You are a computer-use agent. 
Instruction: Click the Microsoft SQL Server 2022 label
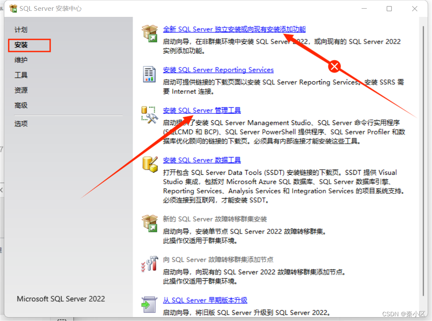click(x=61, y=299)
